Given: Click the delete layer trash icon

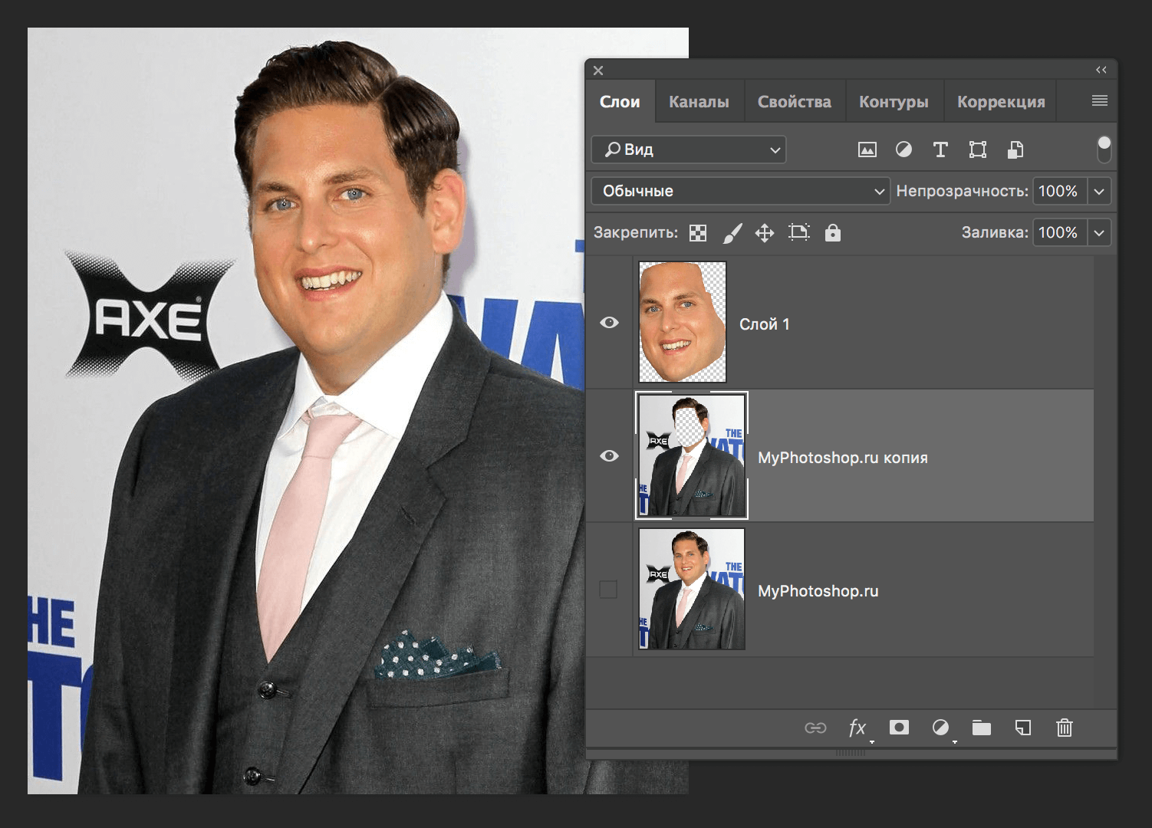Looking at the screenshot, I should click(1064, 728).
